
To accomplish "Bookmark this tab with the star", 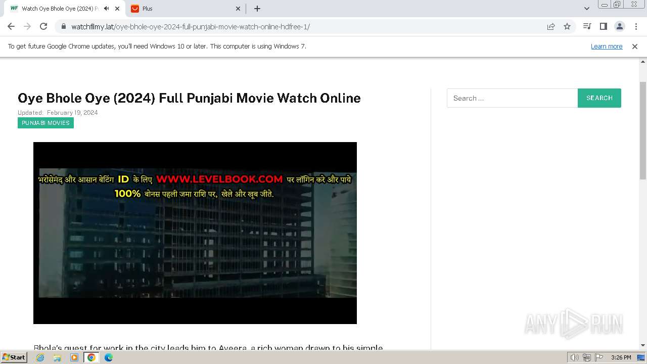I will pos(567,26).
